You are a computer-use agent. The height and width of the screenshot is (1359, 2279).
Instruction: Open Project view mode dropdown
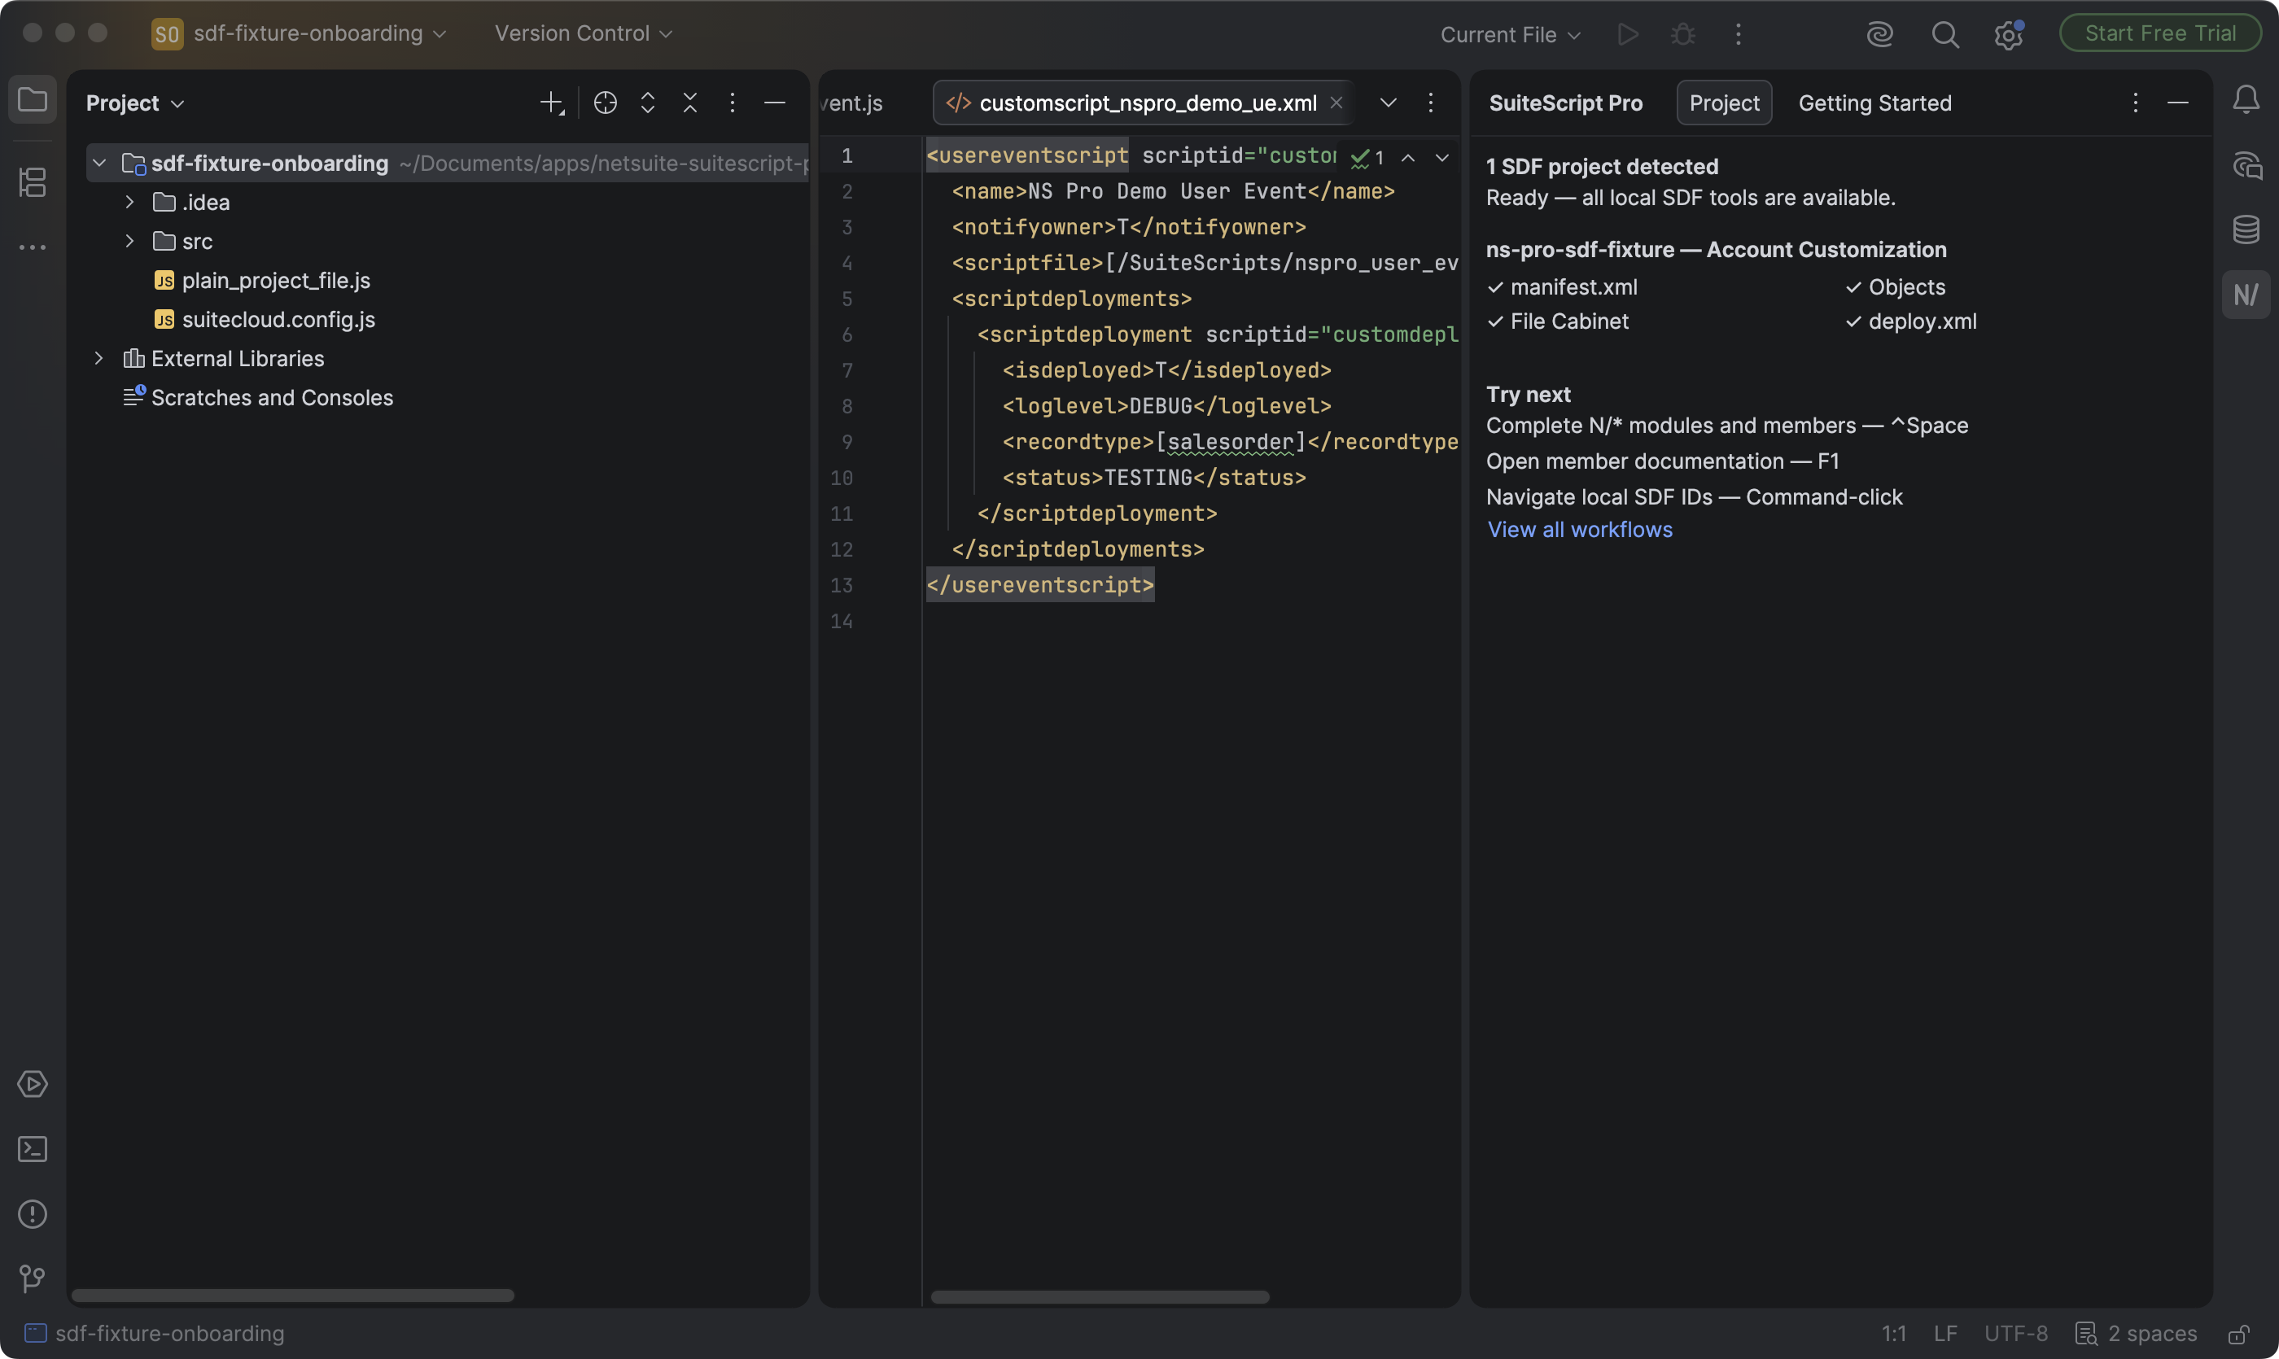coord(134,103)
